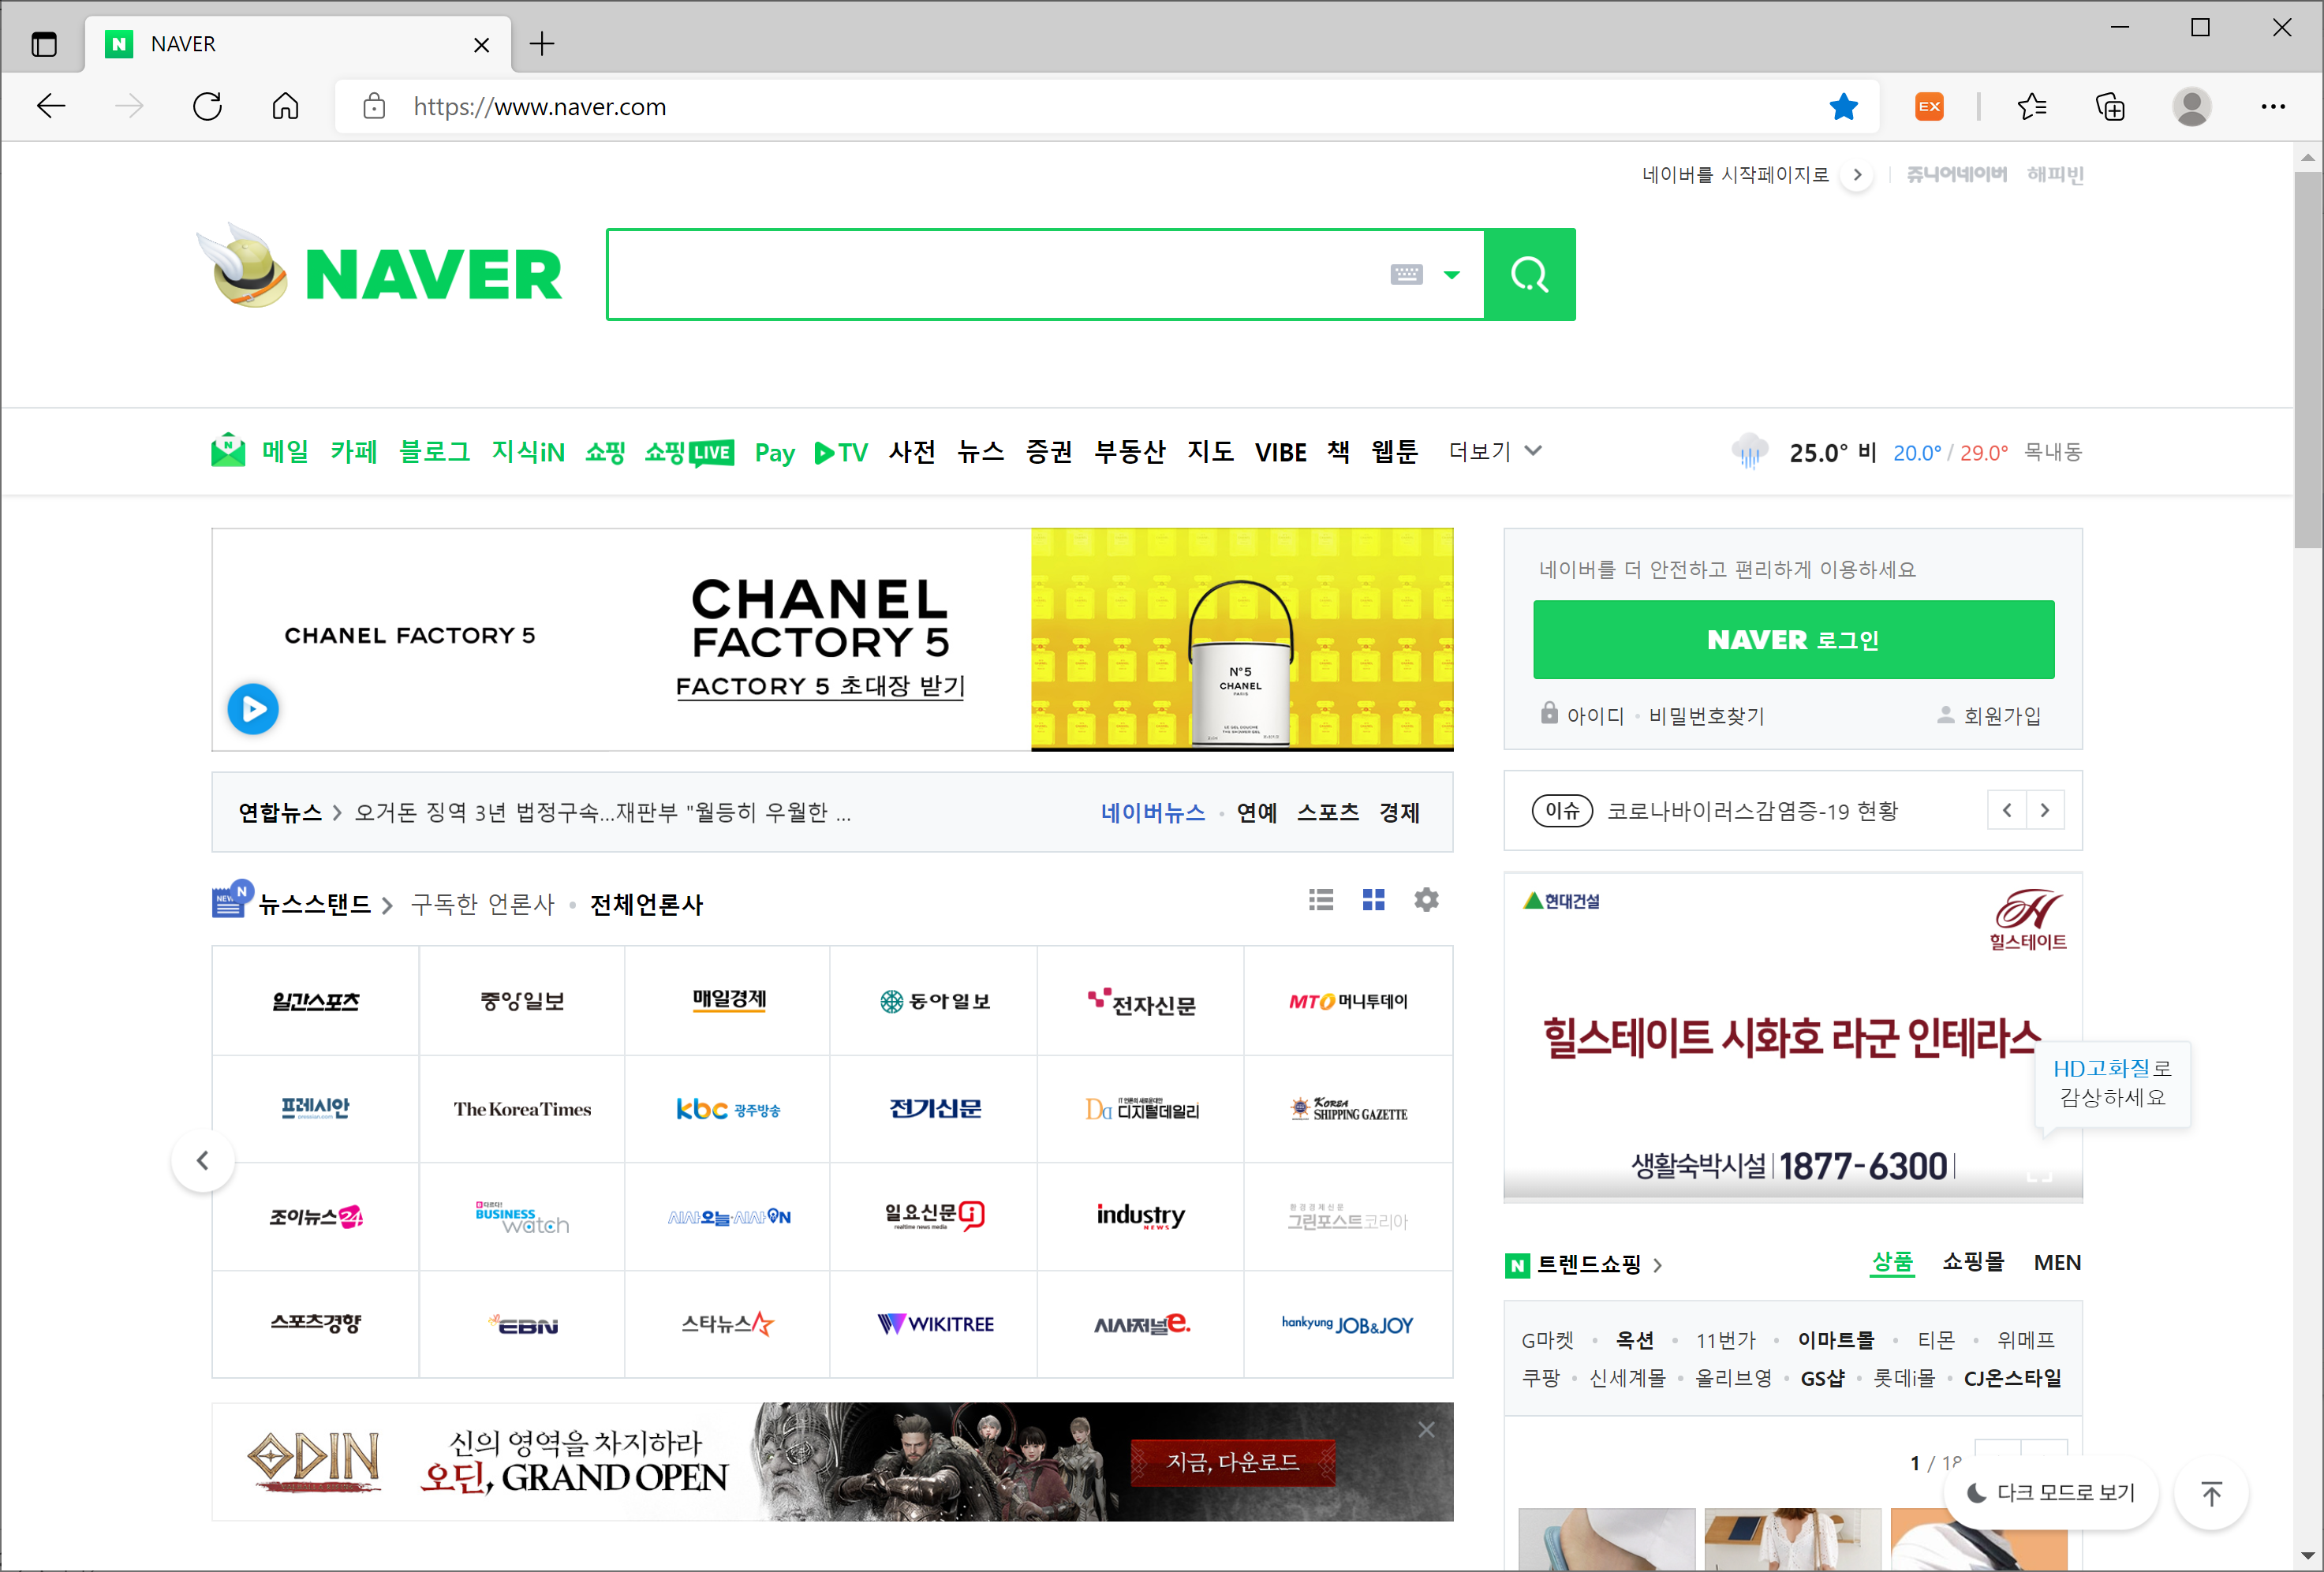Click the NAVER 로그인 button

pos(1793,640)
